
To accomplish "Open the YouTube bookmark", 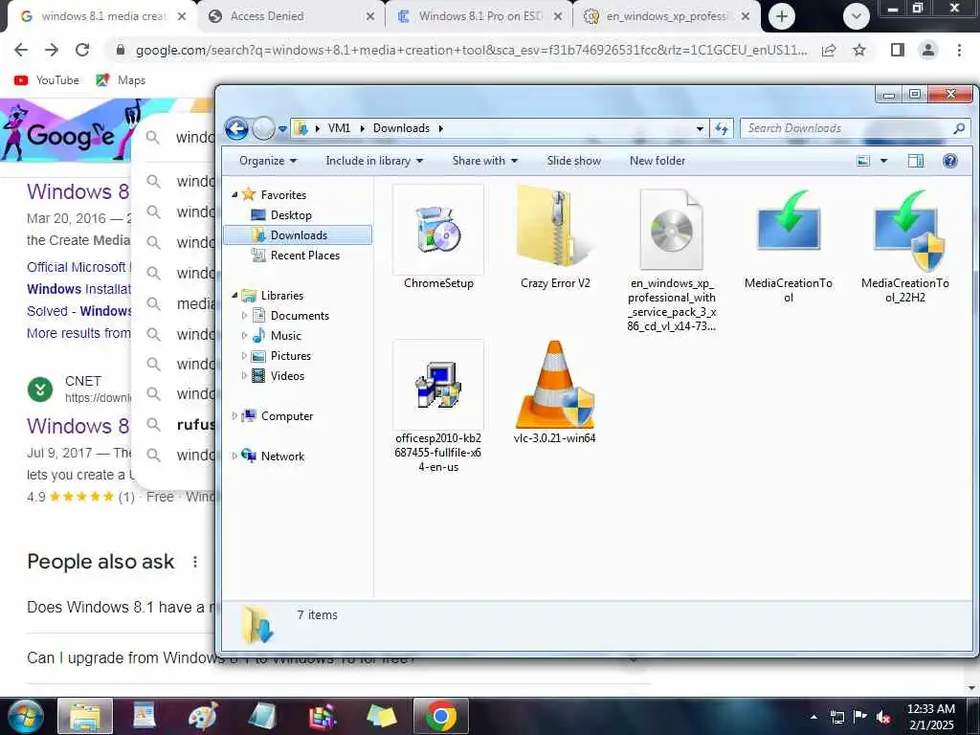I will [47, 80].
